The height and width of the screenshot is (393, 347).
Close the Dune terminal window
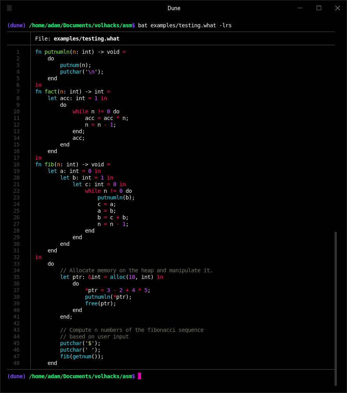tap(338, 8)
